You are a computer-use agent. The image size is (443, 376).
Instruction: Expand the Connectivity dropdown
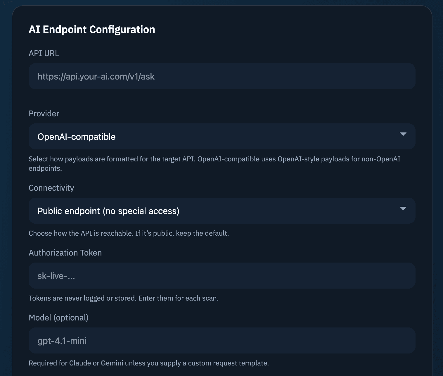(x=221, y=211)
